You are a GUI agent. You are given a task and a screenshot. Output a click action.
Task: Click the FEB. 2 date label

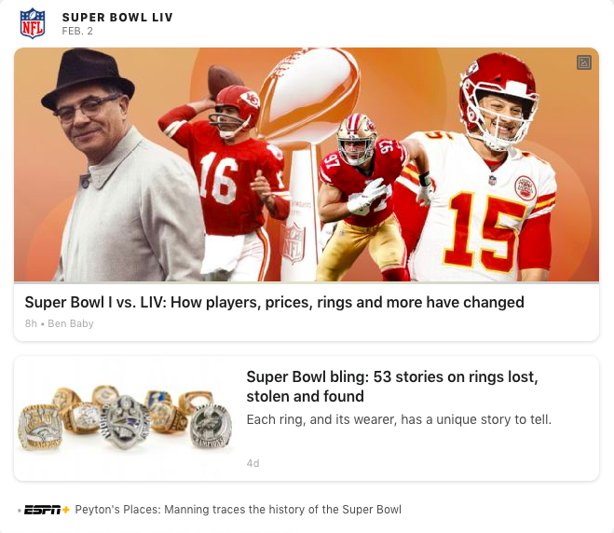point(76,31)
